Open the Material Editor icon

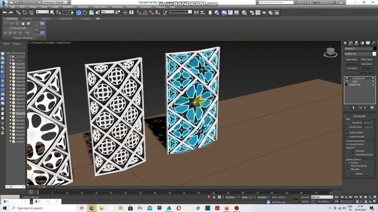[x=244, y=12]
